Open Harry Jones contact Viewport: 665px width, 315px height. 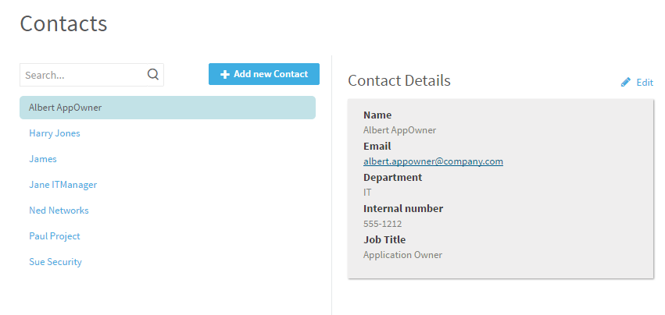[55, 133]
